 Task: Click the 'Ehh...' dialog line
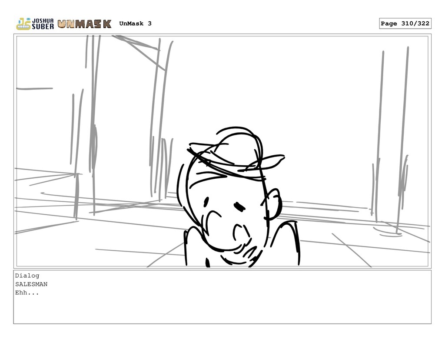(27, 293)
